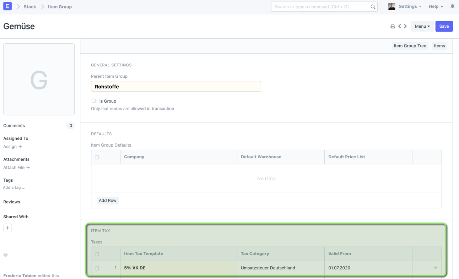Click the Add a tag field
Screen dimensions: 459x279
[14, 187]
